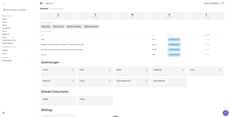This screenshot has width=230, height=117.
Task: Open the chat bubble button
Action: [226, 113]
